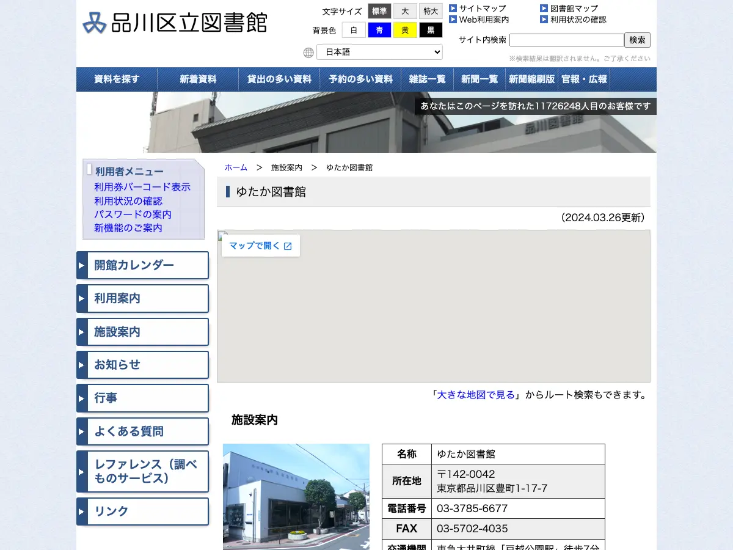Open the 新聞一覧 menu
Image resolution: width=733 pixels, height=550 pixels.
(x=480, y=79)
